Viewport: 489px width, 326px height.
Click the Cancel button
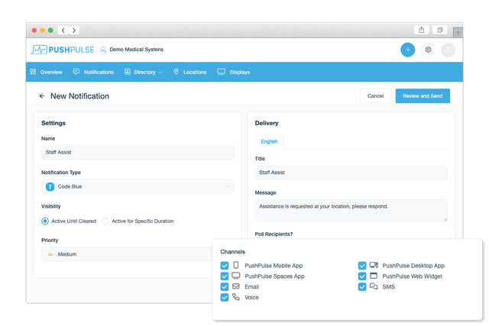click(375, 96)
